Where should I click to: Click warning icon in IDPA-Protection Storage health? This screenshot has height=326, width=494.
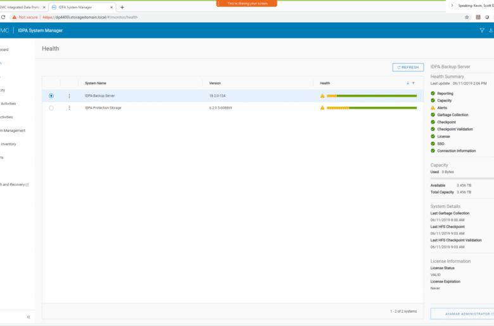[322, 108]
